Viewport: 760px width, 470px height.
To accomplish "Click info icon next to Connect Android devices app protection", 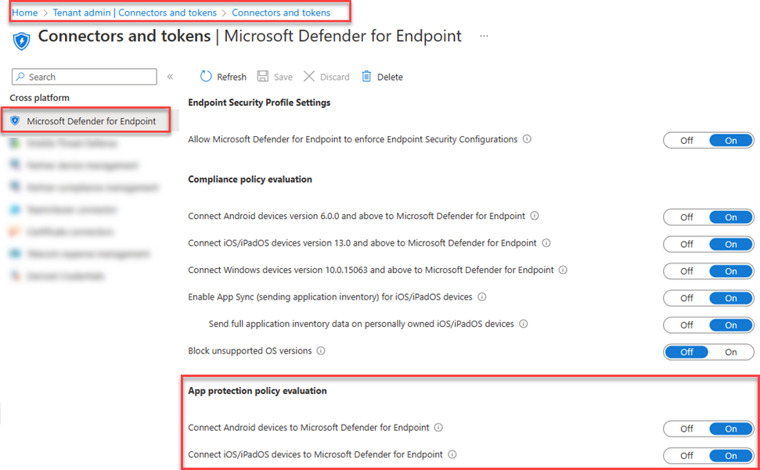I will click(438, 427).
